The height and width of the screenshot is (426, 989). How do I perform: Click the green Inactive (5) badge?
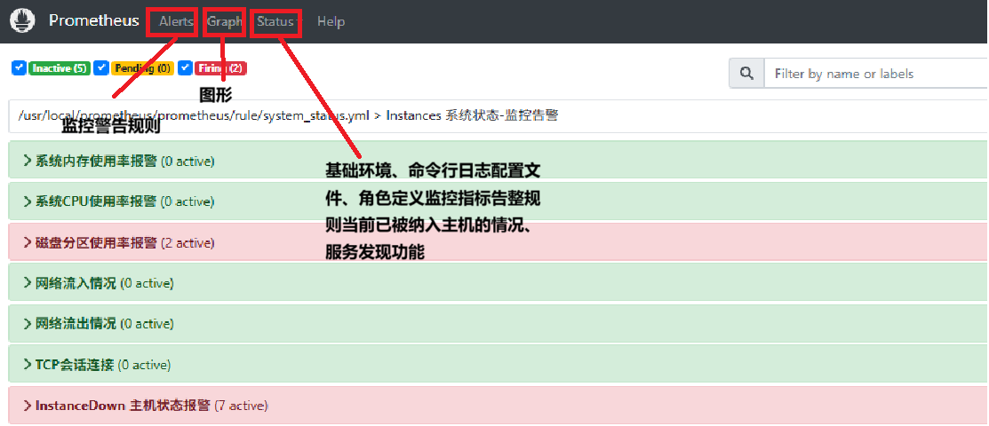point(60,68)
